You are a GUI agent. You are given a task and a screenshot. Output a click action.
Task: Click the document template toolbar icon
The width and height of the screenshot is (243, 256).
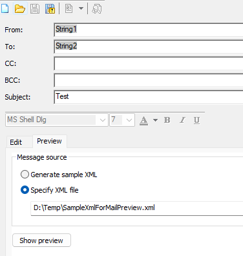click(x=69, y=8)
